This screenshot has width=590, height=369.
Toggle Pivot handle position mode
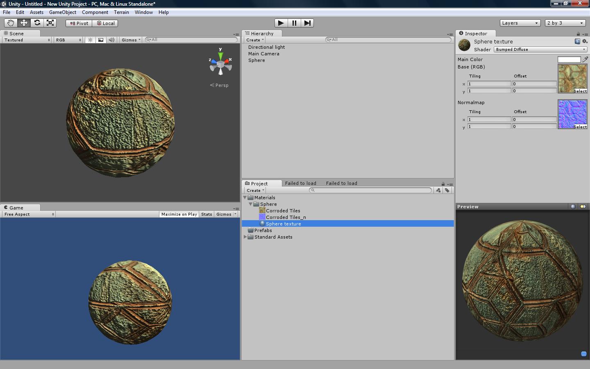click(x=79, y=23)
